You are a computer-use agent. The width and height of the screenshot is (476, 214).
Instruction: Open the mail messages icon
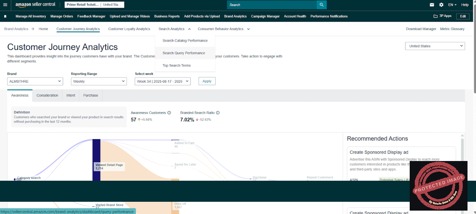(432, 5)
